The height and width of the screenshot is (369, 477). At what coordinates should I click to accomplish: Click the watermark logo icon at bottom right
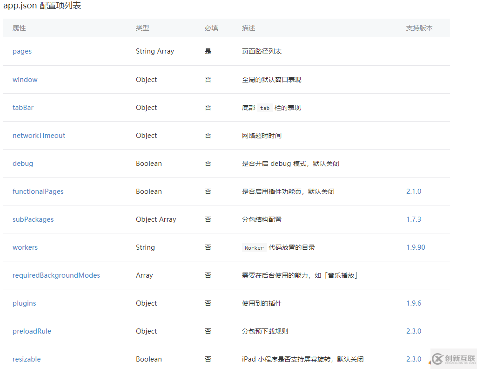[437, 359]
